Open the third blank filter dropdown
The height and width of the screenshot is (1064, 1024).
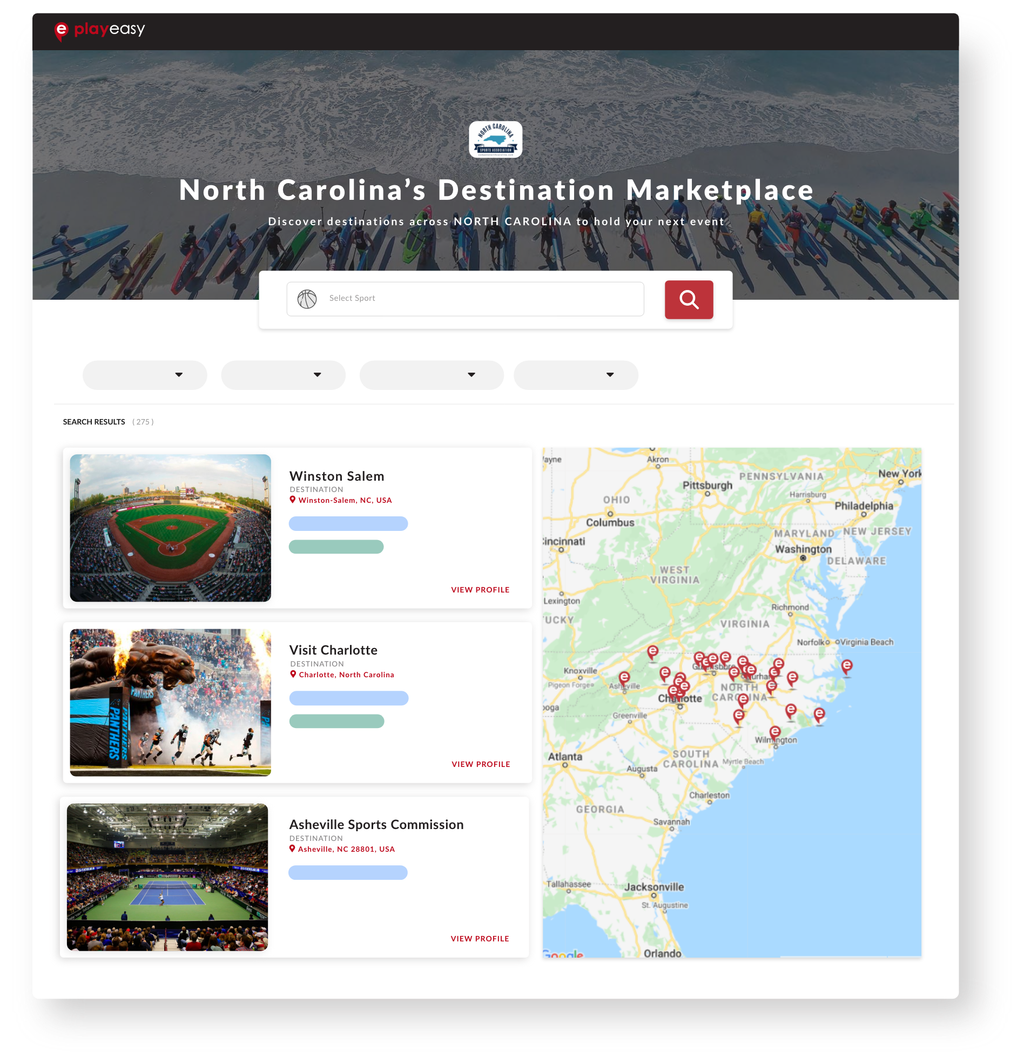[x=432, y=375]
